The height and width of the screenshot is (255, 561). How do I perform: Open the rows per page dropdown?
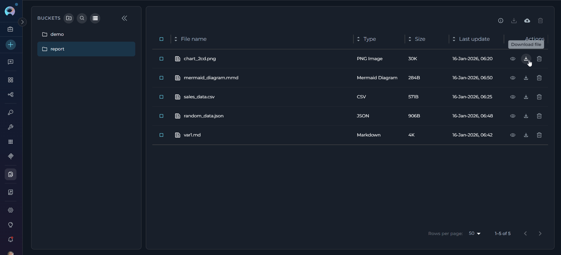[x=475, y=234]
